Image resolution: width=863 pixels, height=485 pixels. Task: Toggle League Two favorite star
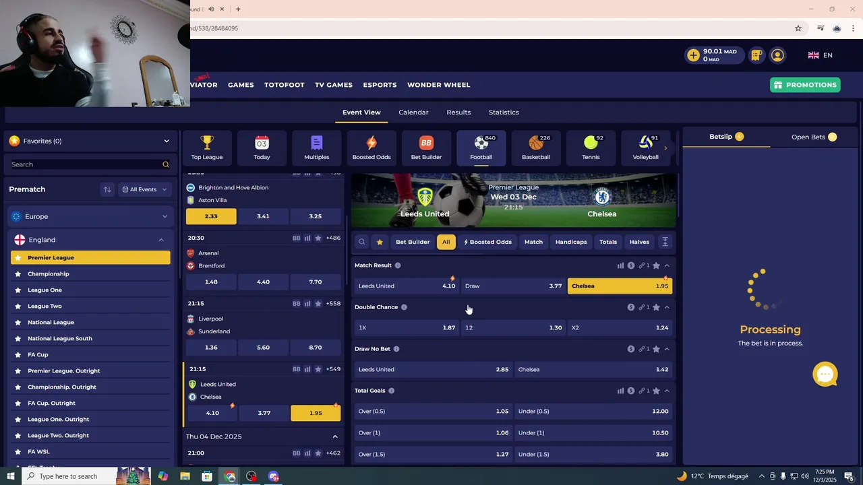[x=18, y=306]
